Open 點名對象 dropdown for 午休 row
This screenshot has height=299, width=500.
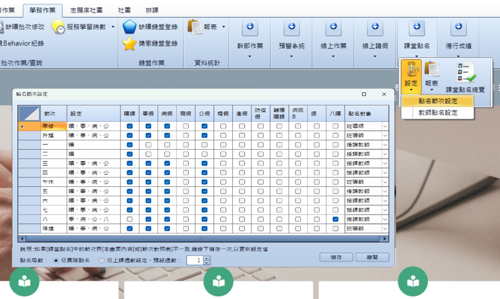click(385, 182)
